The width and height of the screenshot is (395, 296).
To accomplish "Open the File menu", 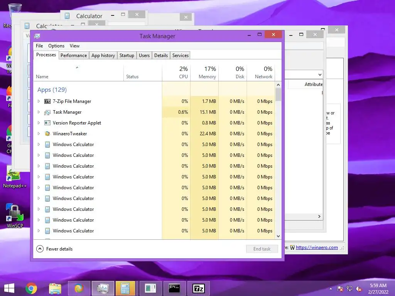I will tap(39, 46).
